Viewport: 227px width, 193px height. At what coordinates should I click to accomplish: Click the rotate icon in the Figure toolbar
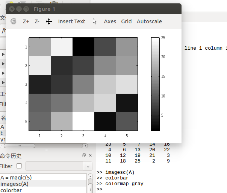(x=13, y=21)
